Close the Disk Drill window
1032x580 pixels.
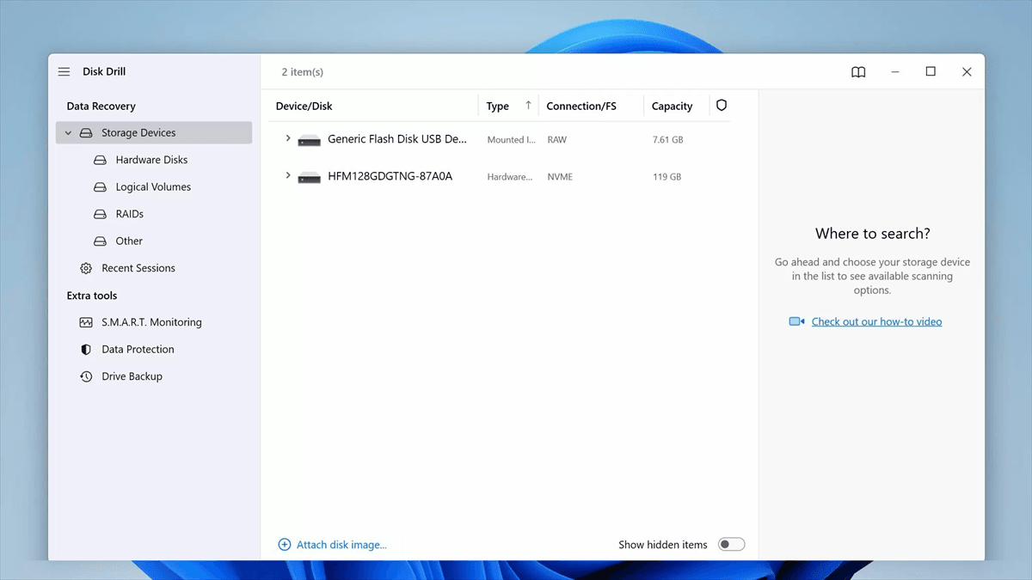967,72
